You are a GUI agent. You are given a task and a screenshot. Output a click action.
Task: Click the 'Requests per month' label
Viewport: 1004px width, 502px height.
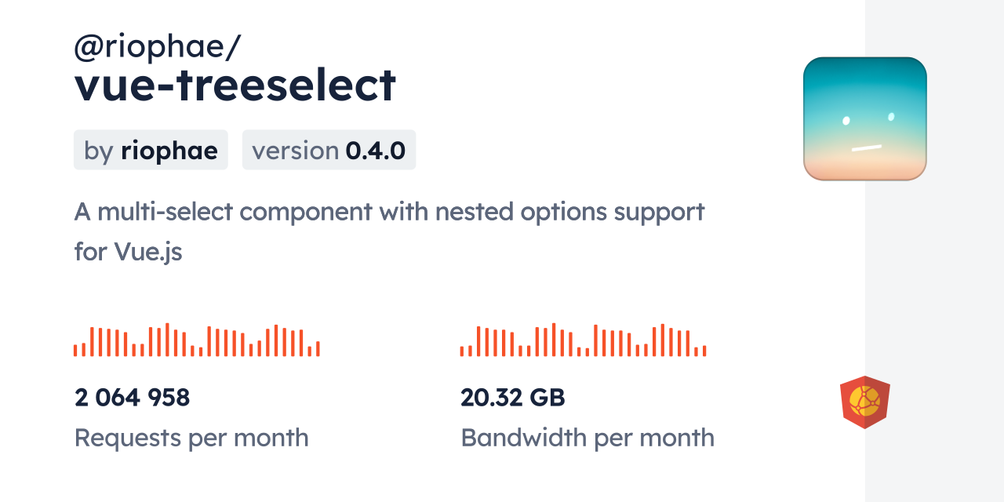(191, 438)
